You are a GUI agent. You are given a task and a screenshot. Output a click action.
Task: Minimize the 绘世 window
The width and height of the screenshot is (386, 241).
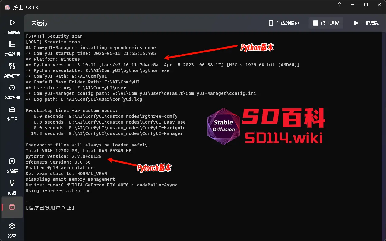(353, 5)
